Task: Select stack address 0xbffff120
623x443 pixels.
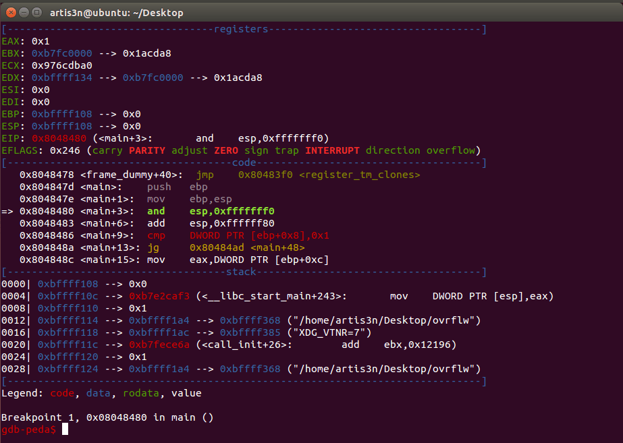Action: point(68,357)
